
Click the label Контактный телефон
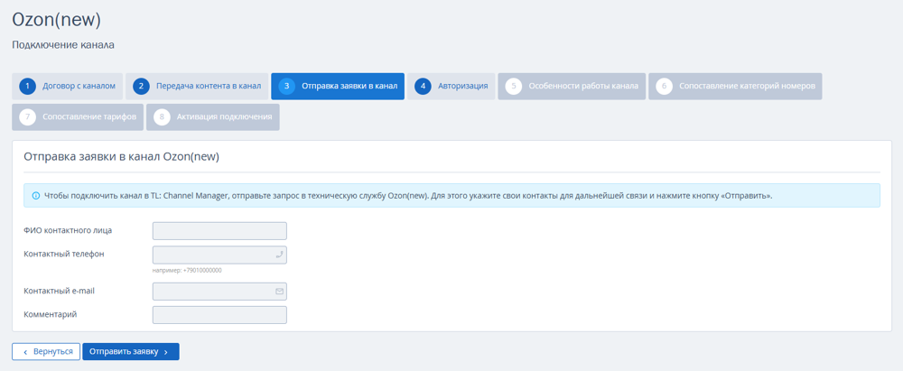(64, 254)
